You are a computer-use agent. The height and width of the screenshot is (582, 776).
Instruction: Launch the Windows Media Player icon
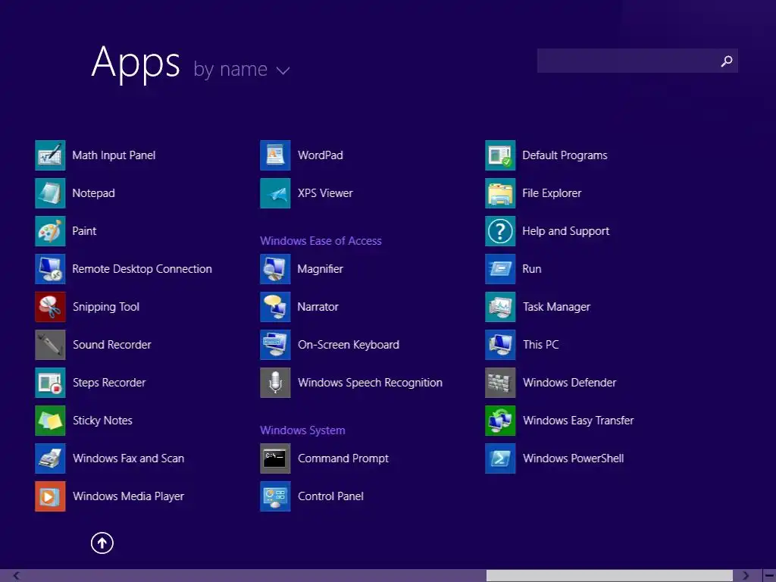coord(50,496)
